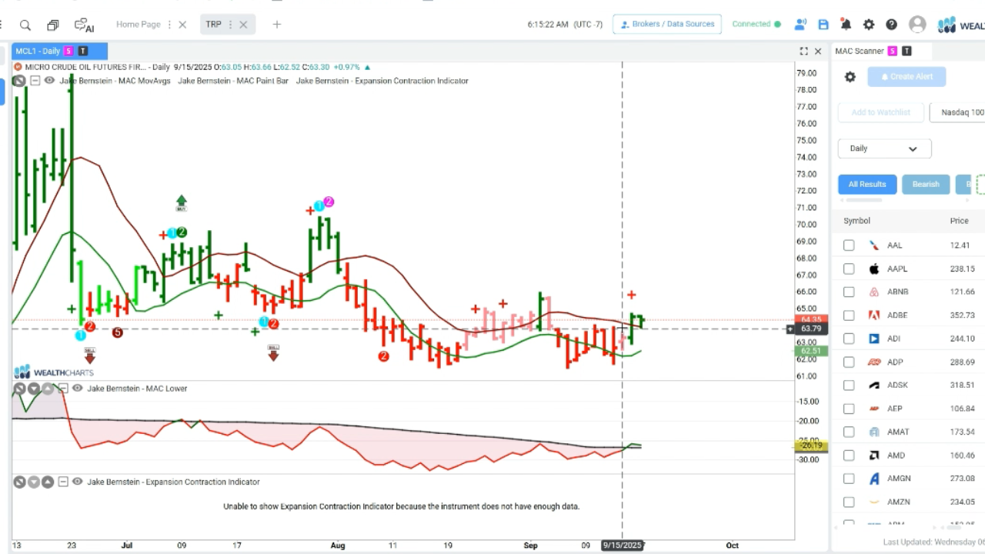
Task: Click the 9/15/2025 date marker on timeline
Action: pyautogui.click(x=622, y=546)
